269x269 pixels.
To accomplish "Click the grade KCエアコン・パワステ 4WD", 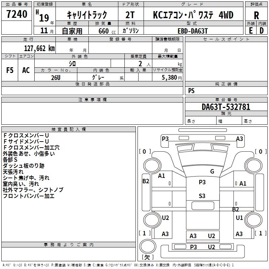I will point(193,15).
